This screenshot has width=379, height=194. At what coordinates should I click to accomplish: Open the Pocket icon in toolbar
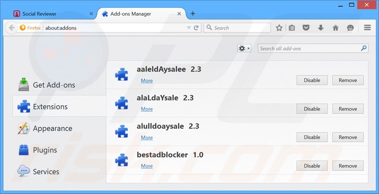click(x=306, y=28)
